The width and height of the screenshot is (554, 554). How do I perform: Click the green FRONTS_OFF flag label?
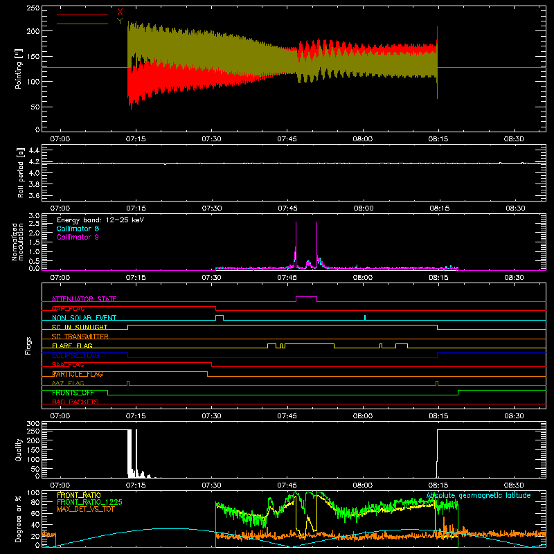(x=73, y=393)
